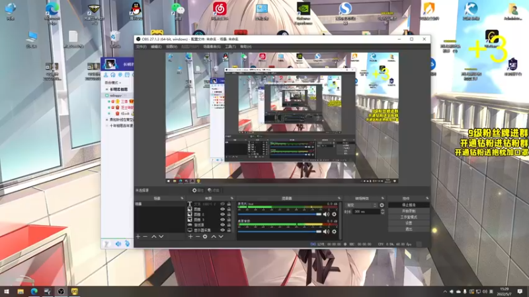The width and height of the screenshot is (529, 297).
Task: Remove the selected source with the minus icon
Action: [x=198, y=237]
